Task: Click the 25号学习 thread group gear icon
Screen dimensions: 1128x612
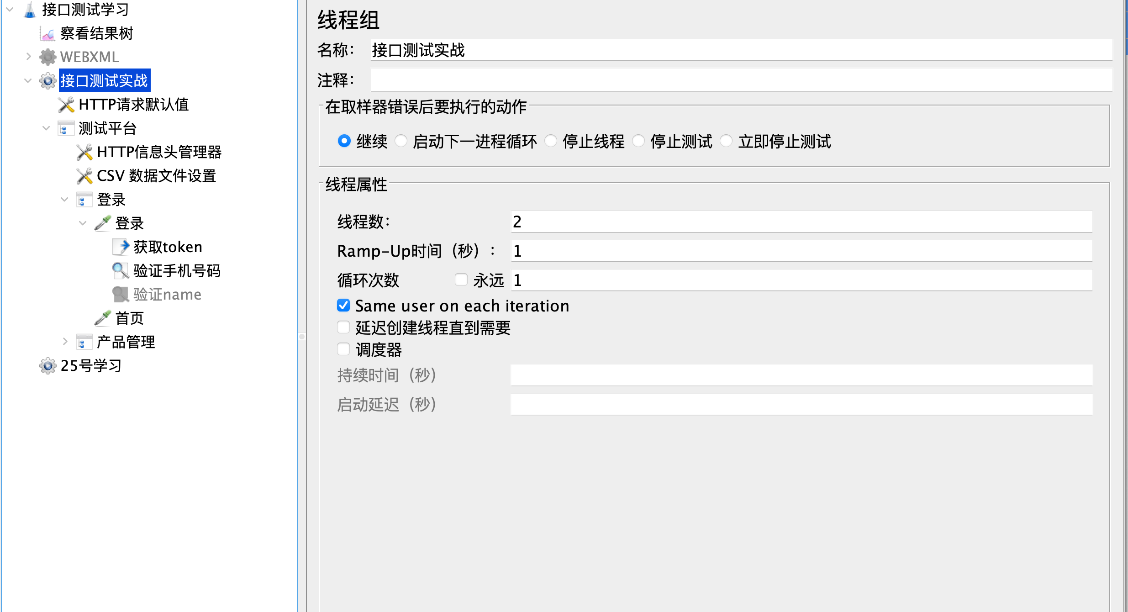Action: (x=47, y=366)
